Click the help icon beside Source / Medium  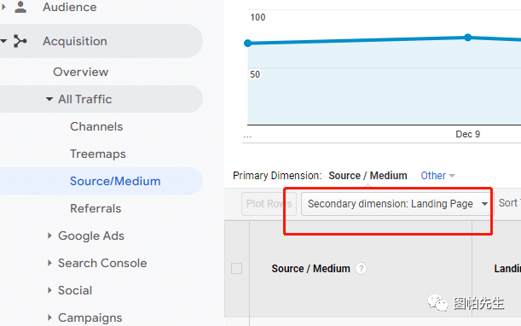tap(361, 269)
